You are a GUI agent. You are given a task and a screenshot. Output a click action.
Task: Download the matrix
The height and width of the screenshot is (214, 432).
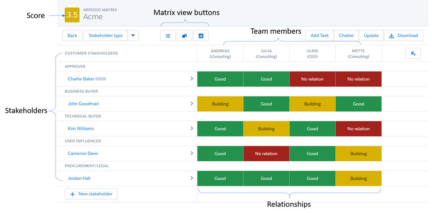(404, 36)
